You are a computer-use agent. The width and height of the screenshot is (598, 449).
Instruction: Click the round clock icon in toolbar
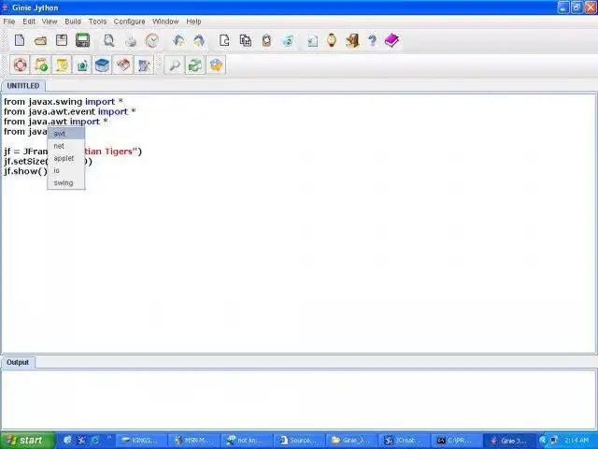tap(152, 40)
